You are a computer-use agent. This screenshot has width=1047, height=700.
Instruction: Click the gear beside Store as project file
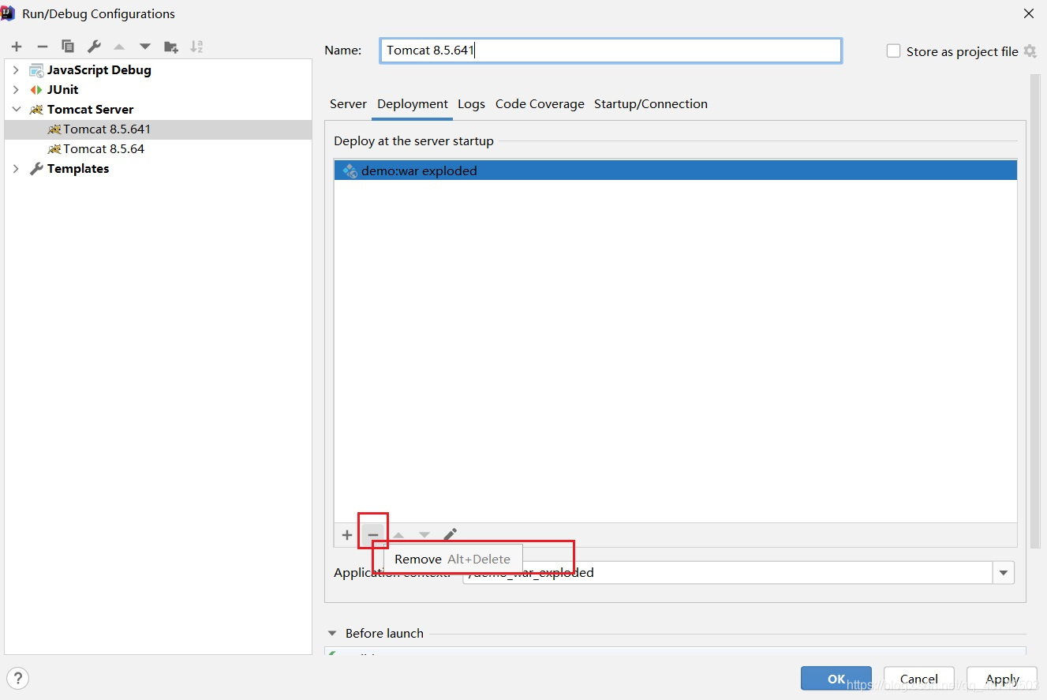[1030, 51]
